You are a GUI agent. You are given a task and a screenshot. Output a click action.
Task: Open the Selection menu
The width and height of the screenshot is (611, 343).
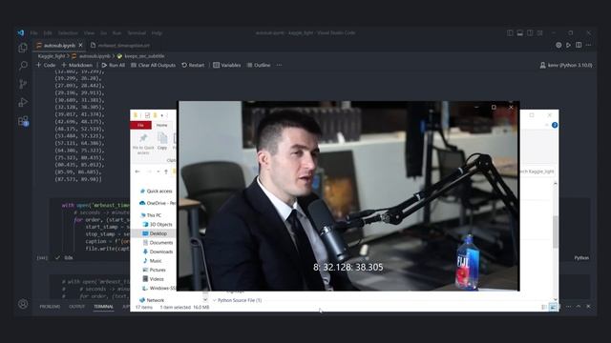[x=68, y=33]
